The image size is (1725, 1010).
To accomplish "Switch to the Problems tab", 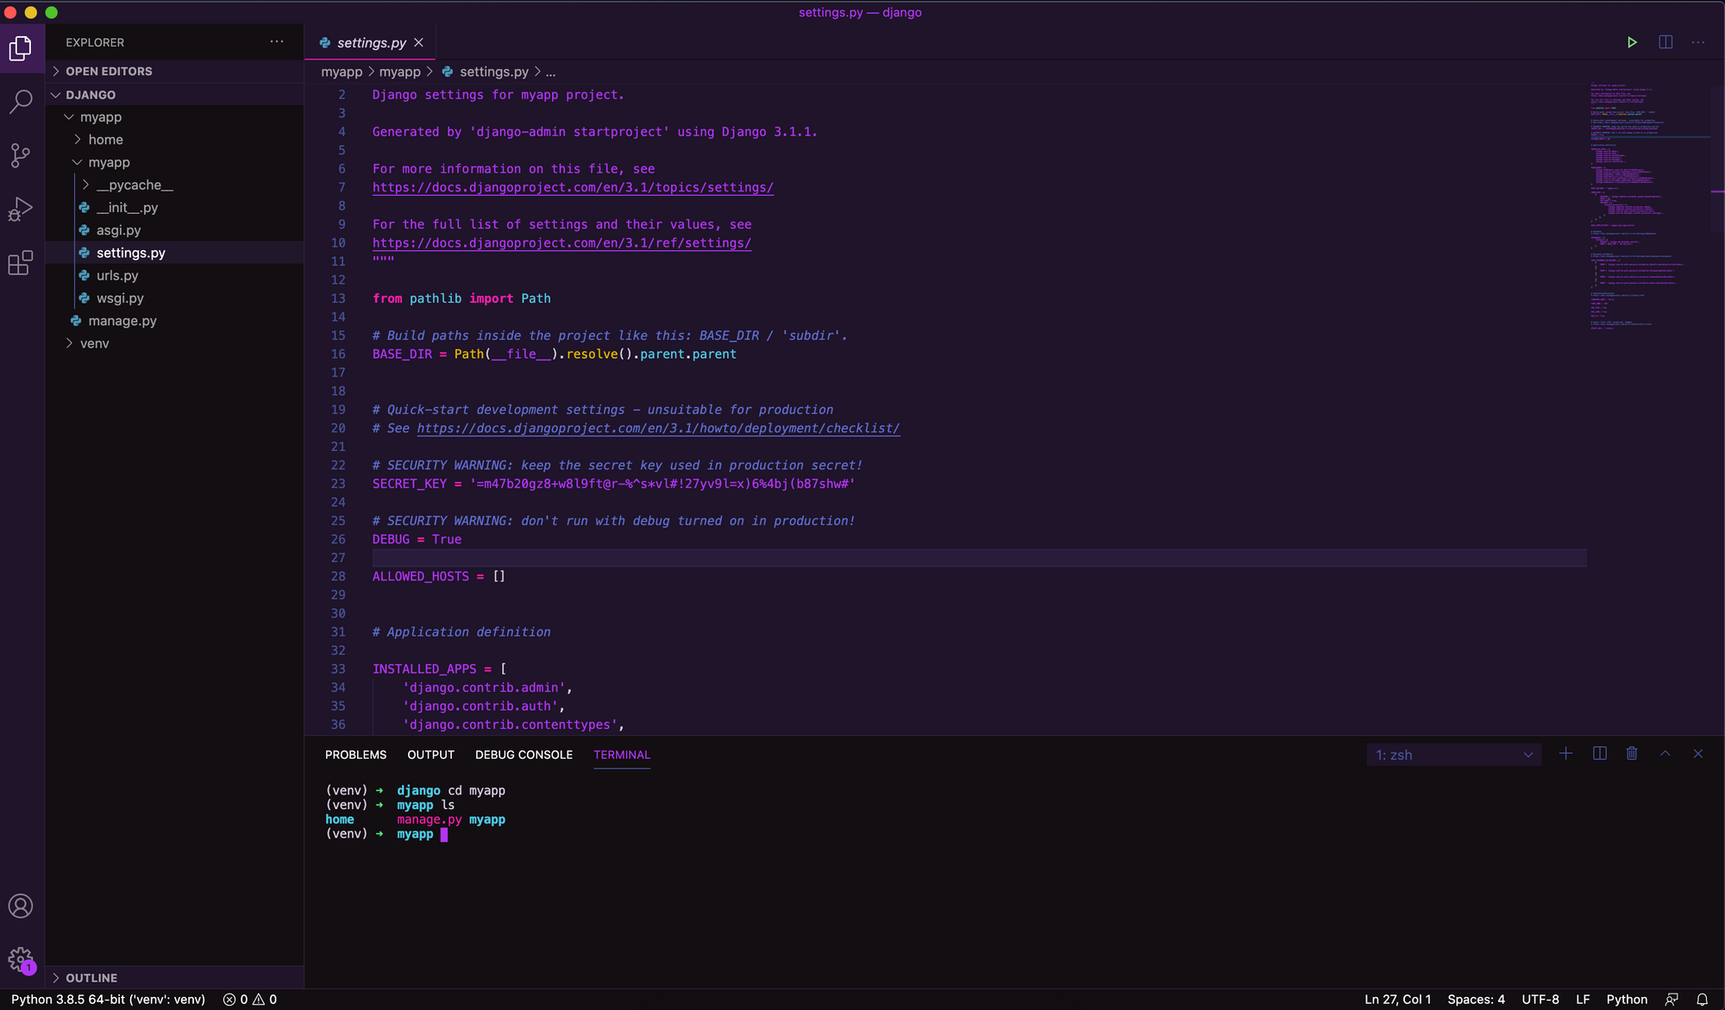I will (355, 755).
